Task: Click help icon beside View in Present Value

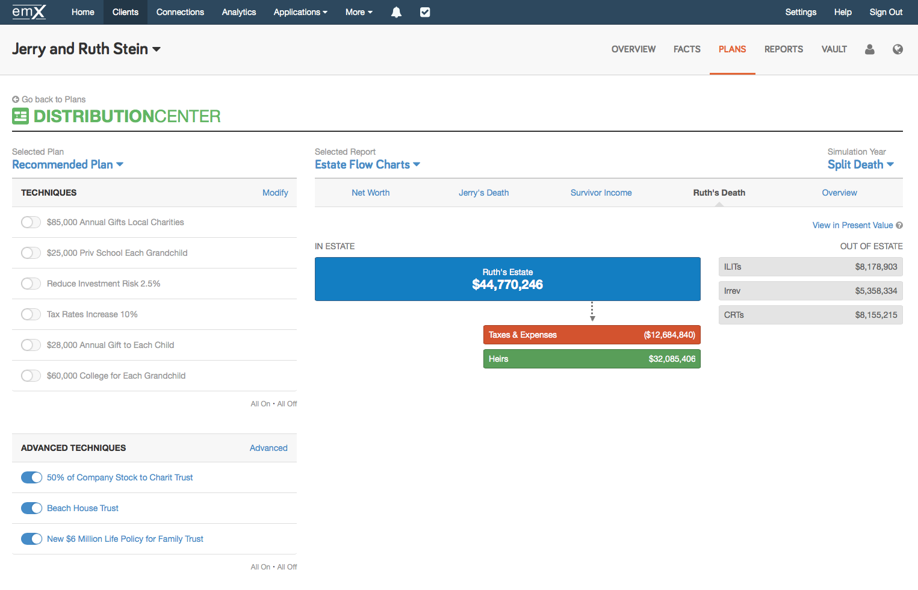Action: tap(899, 225)
